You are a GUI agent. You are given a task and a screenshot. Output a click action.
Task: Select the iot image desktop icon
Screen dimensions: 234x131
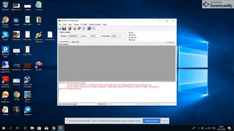point(16,52)
